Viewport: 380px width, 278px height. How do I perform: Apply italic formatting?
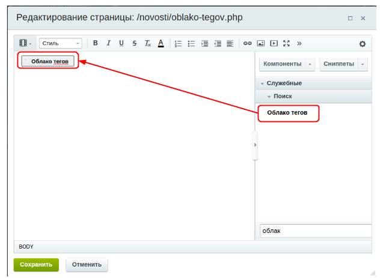click(108, 43)
